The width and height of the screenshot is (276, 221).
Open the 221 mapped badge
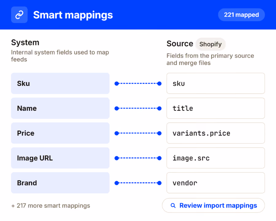[x=241, y=15]
